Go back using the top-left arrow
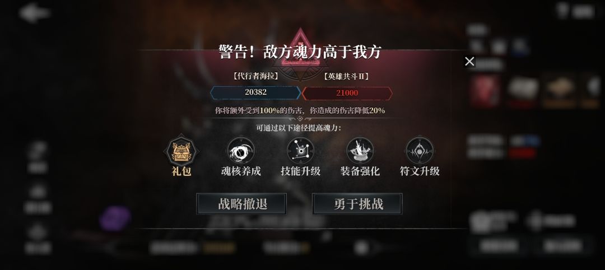Viewport: 605px width, 270px height. click(x=34, y=13)
